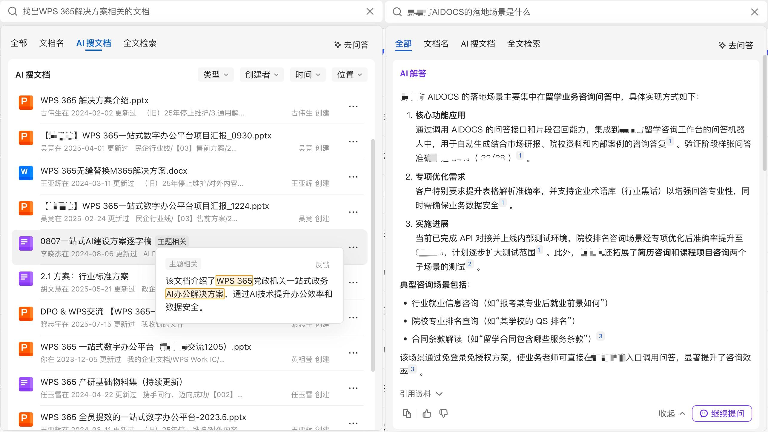Open the 创建者 filter dropdown

pos(262,75)
